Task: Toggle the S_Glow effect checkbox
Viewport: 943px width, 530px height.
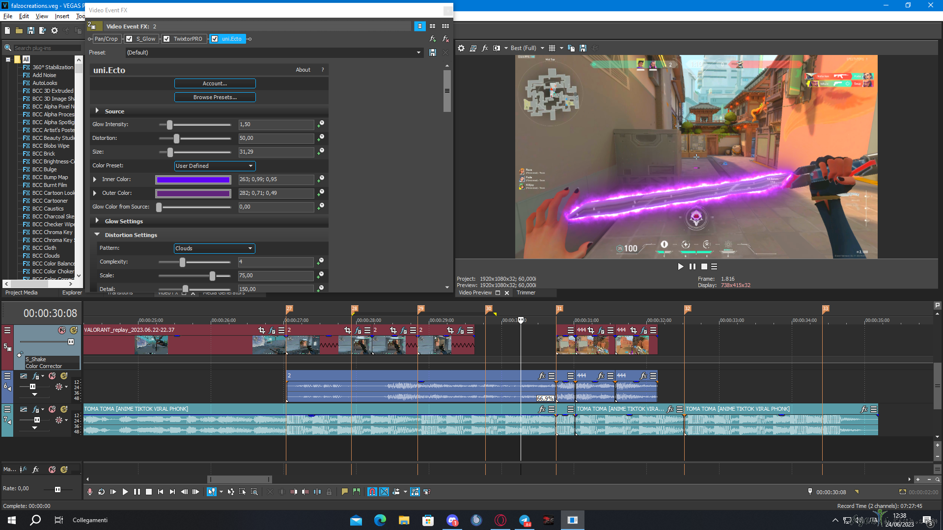Action: [x=129, y=39]
